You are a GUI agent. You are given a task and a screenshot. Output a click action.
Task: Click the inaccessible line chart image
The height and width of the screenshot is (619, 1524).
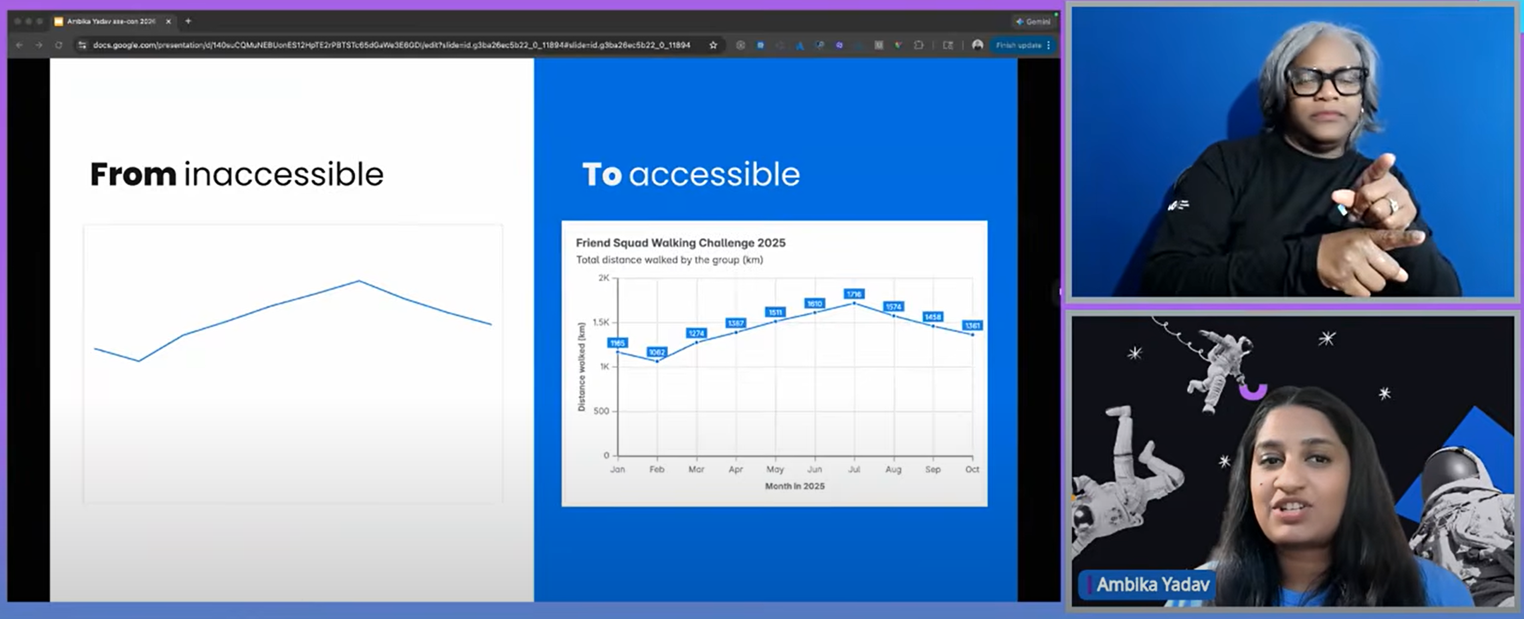pos(293,363)
